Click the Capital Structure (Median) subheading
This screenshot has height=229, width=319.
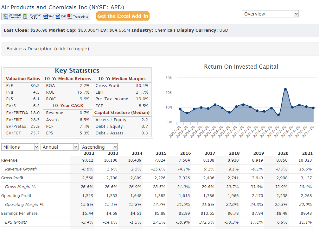[x=122, y=113]
